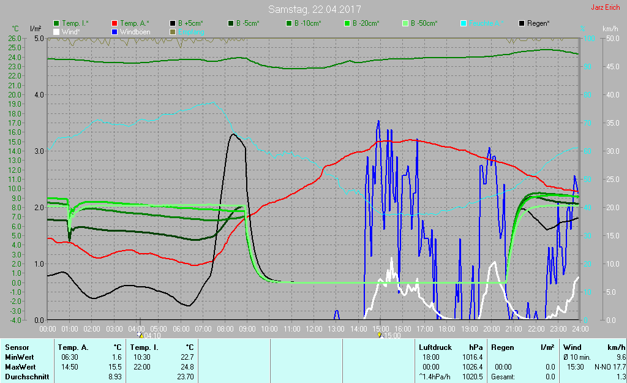Click the black B +5cm legend swatch
The height and width of the screenshot is (383, 627).
point(172,23)
